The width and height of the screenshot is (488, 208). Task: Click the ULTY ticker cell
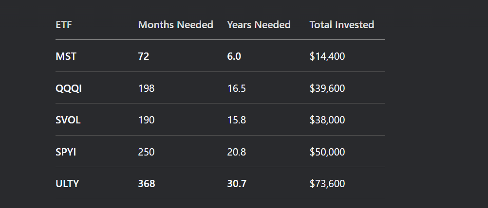[67, 184]
